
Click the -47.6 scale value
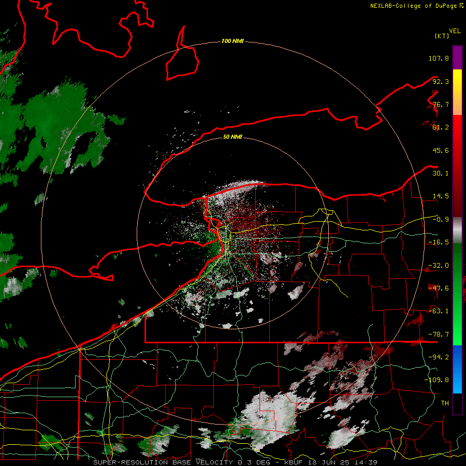439,288
